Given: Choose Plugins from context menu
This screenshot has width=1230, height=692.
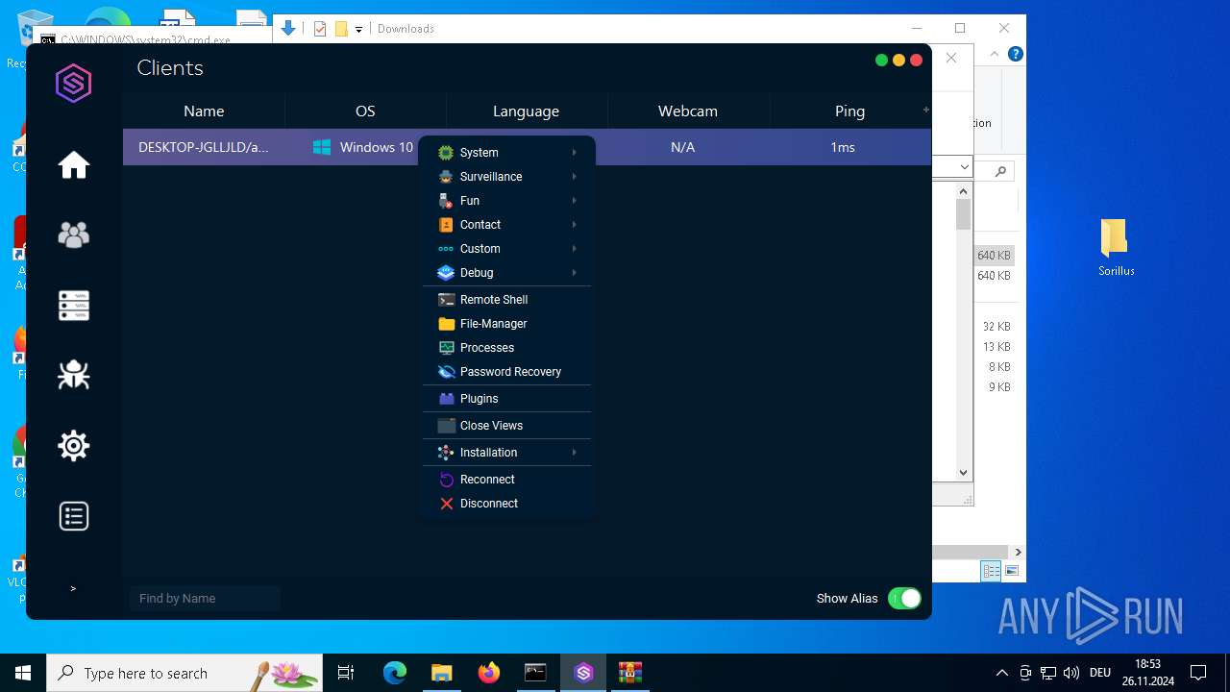Looking at the screenshot, I should (x=507, y=399).
